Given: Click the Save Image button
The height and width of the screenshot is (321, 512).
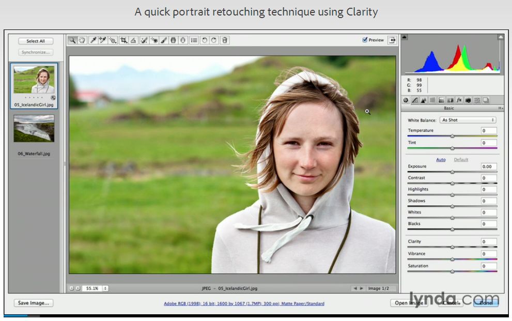Looking at the screenshot, I should pyautogui.click(x=34, y=303).
